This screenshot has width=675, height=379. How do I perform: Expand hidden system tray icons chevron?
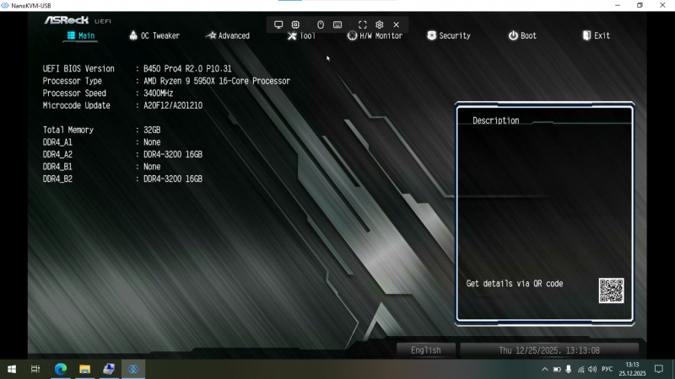tap(544, 369)
